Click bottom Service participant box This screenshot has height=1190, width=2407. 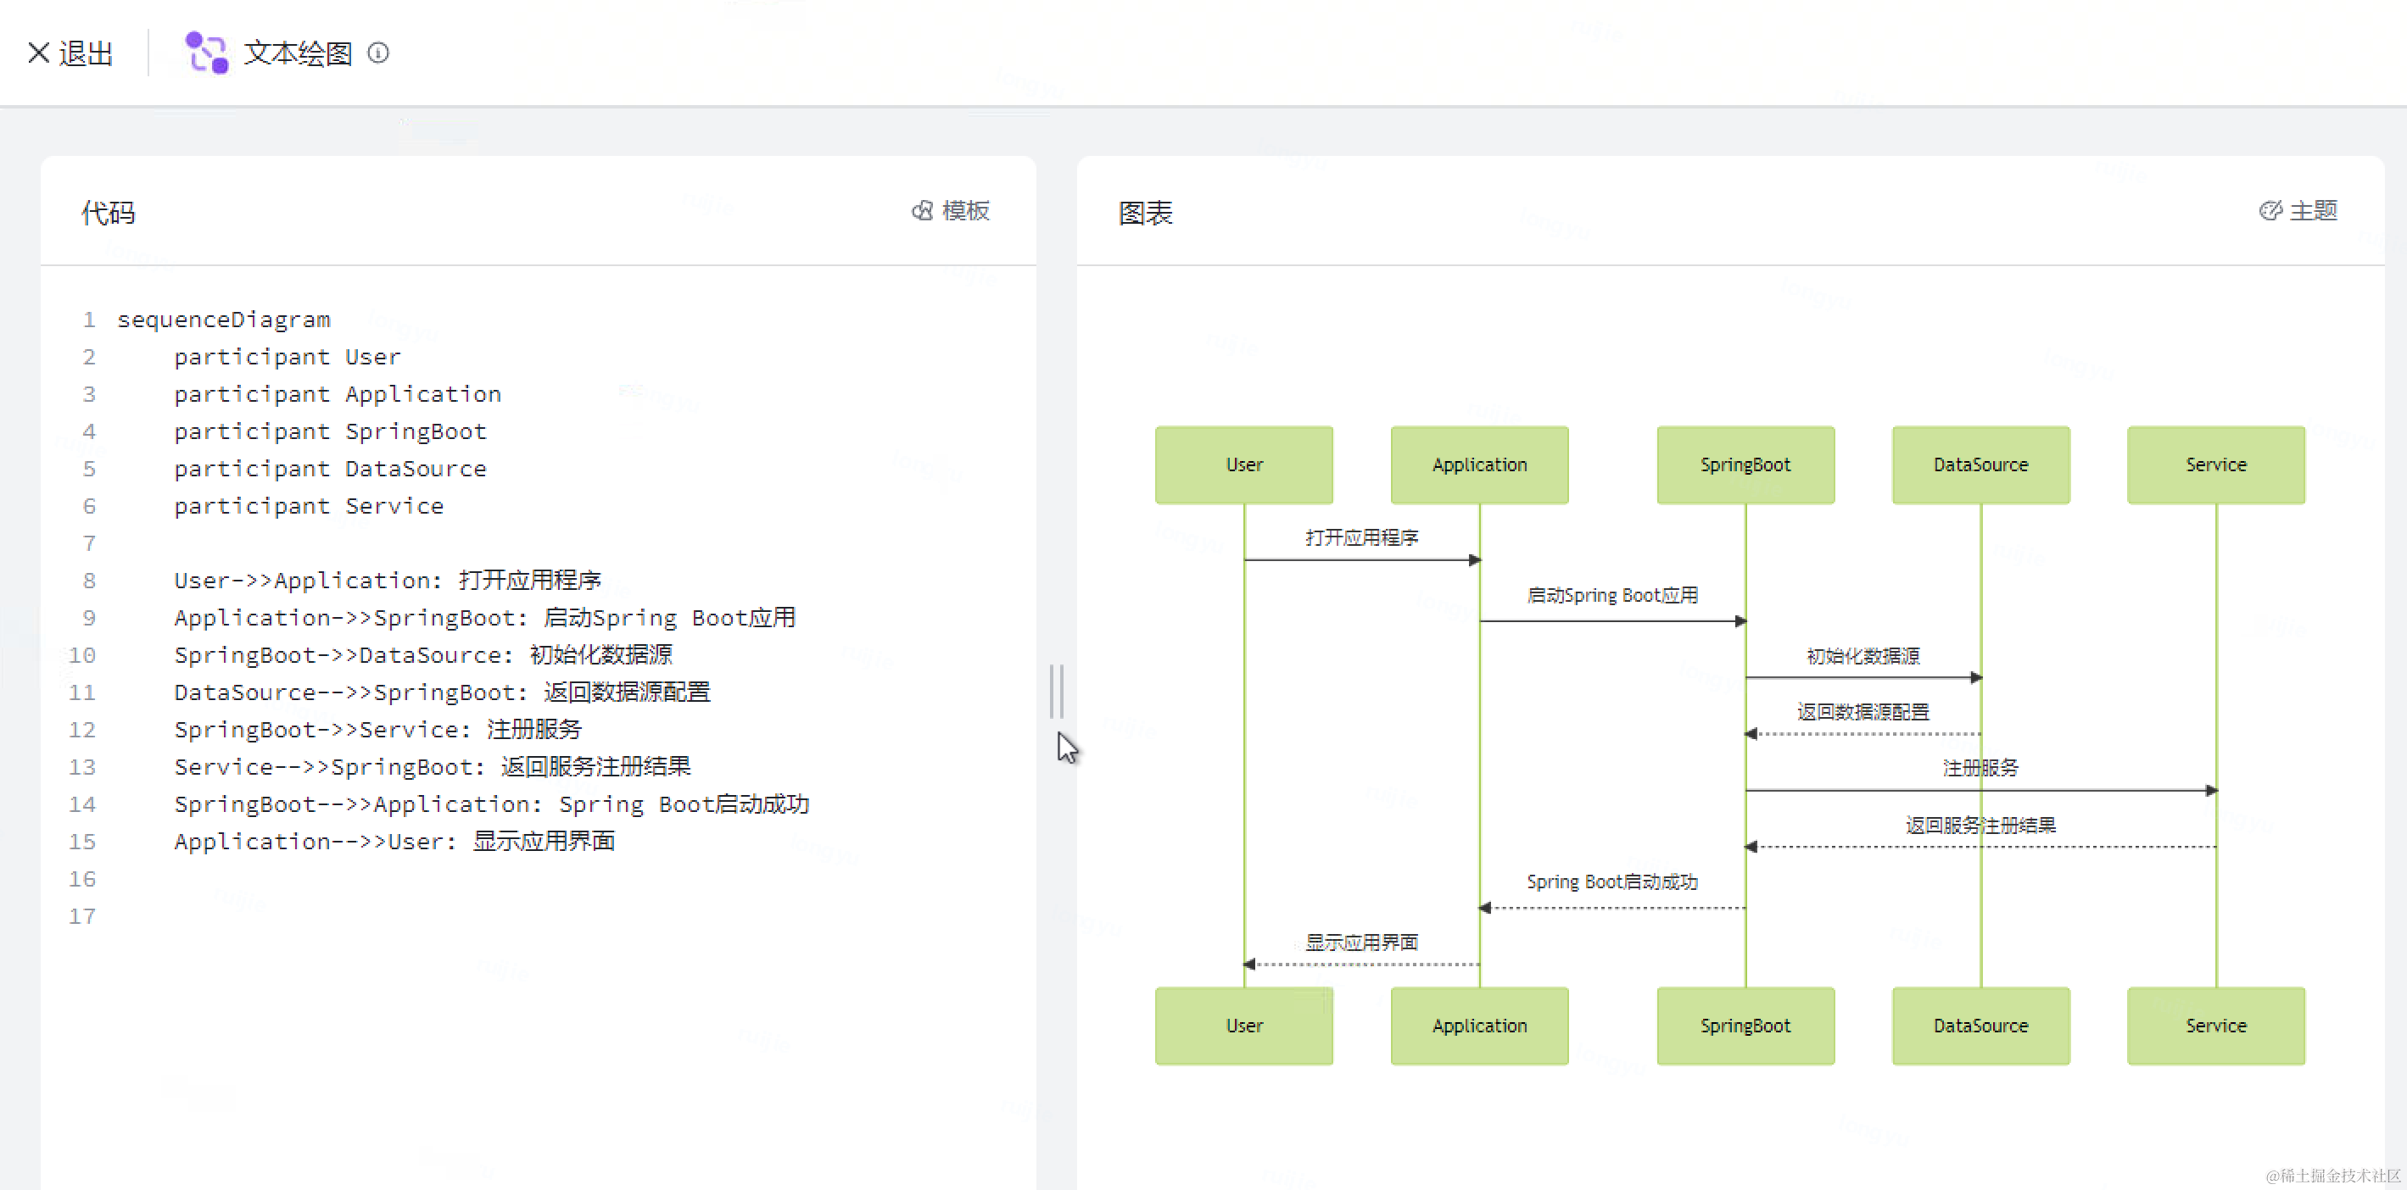tap(2215, 1026)
